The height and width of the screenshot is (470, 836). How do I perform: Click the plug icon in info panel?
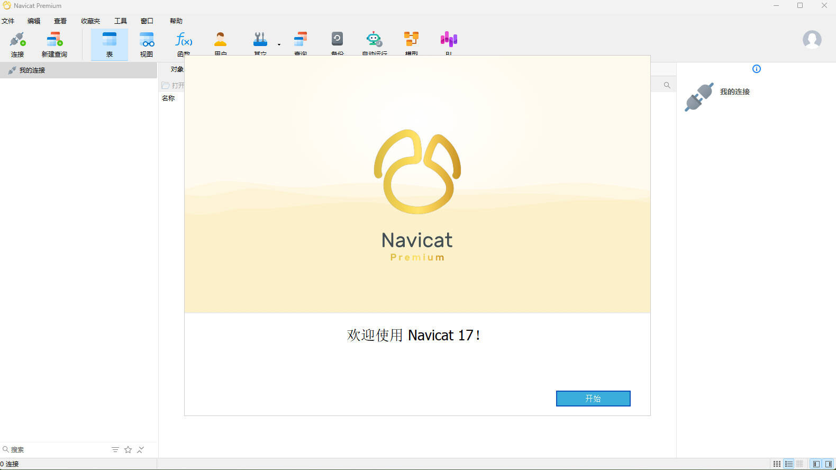[x=699, y=97]
